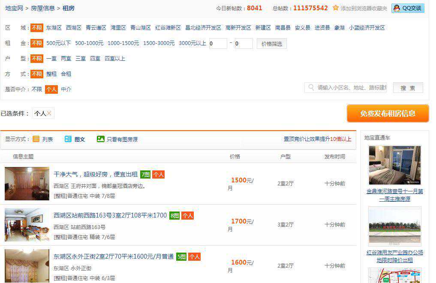Open 干净大气，超级好房 listing title
436x283 pixels.
(96, 175)
